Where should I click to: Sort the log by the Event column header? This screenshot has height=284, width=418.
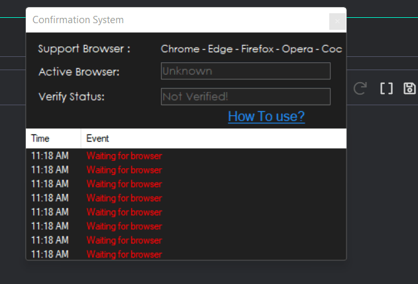tap(214, 138)
